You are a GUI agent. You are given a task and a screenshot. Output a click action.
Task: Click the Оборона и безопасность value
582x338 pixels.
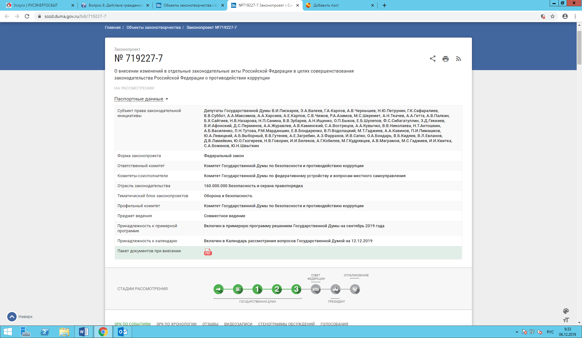tap(228, 196)
